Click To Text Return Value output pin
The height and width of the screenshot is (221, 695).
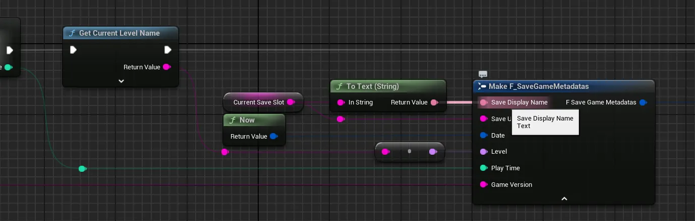tap(434, 102)
